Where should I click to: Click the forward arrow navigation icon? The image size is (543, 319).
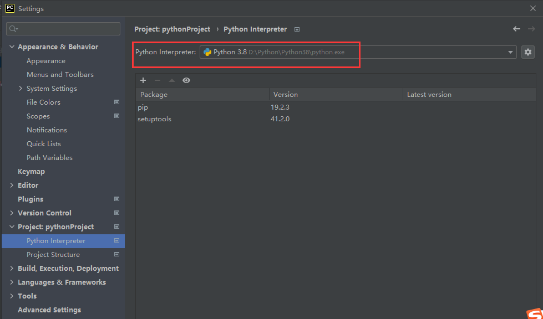coord(531,29)
